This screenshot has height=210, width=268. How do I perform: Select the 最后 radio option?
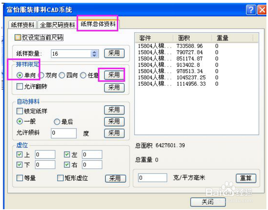coord(57,121)
